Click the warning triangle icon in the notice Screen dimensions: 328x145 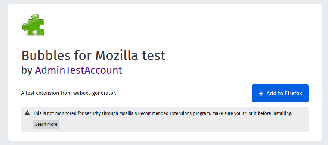click(27, 113)
